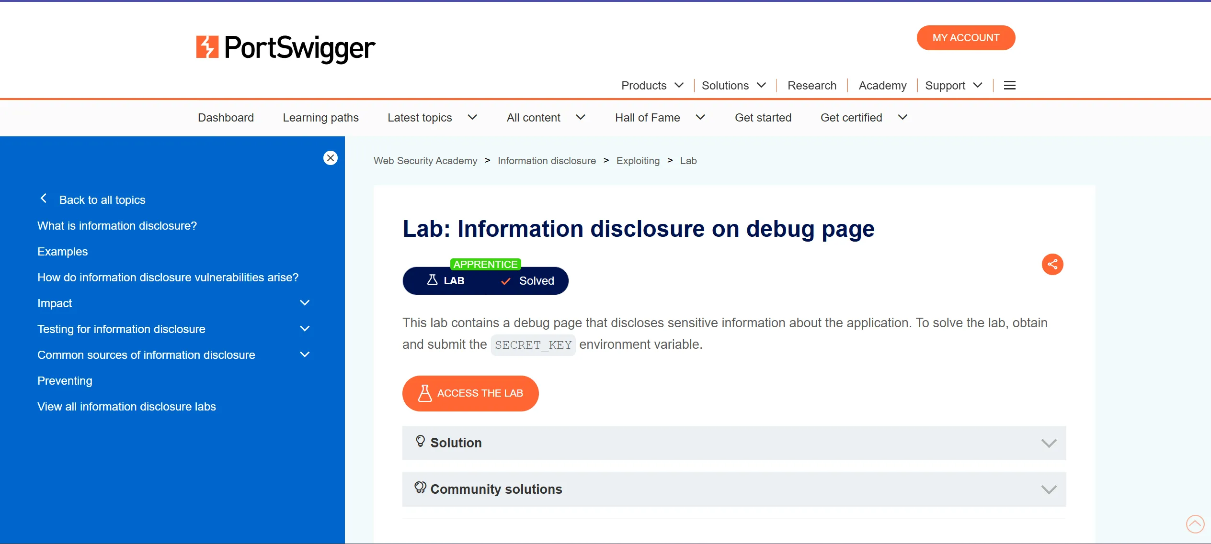Open the Learning paths menu item

(x=320, y=118)
